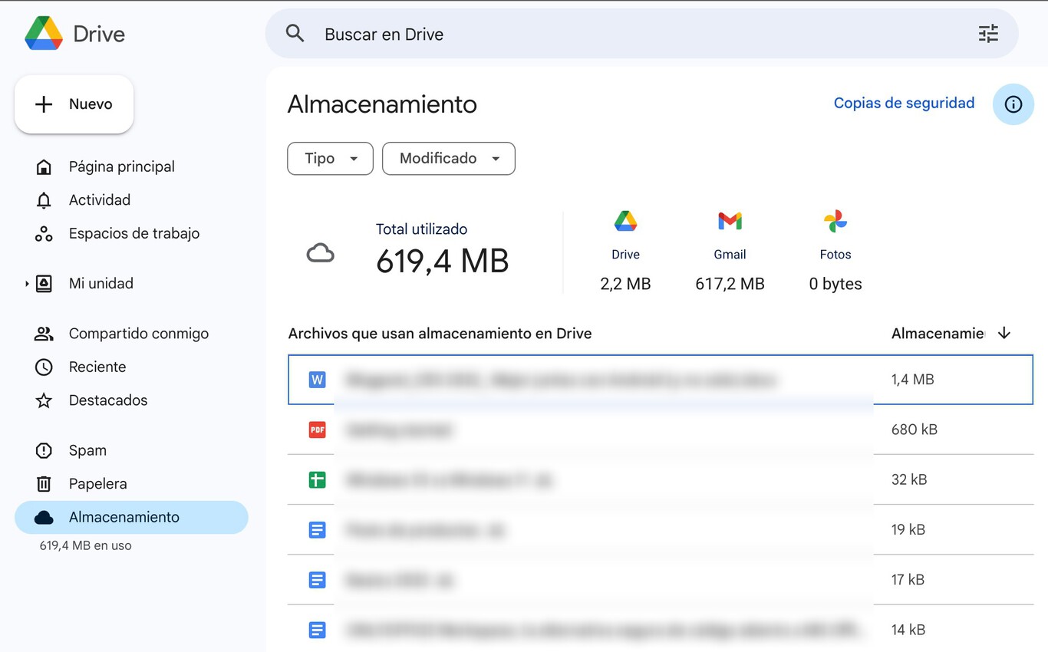1048x652 pixels.
Task: Click the Docs icon of 19 kB row
Action: [x=317, y=530]
